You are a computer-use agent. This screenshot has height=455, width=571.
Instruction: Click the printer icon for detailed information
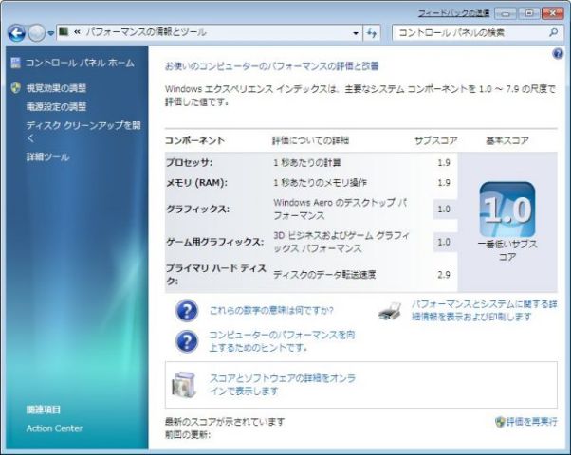391,310
